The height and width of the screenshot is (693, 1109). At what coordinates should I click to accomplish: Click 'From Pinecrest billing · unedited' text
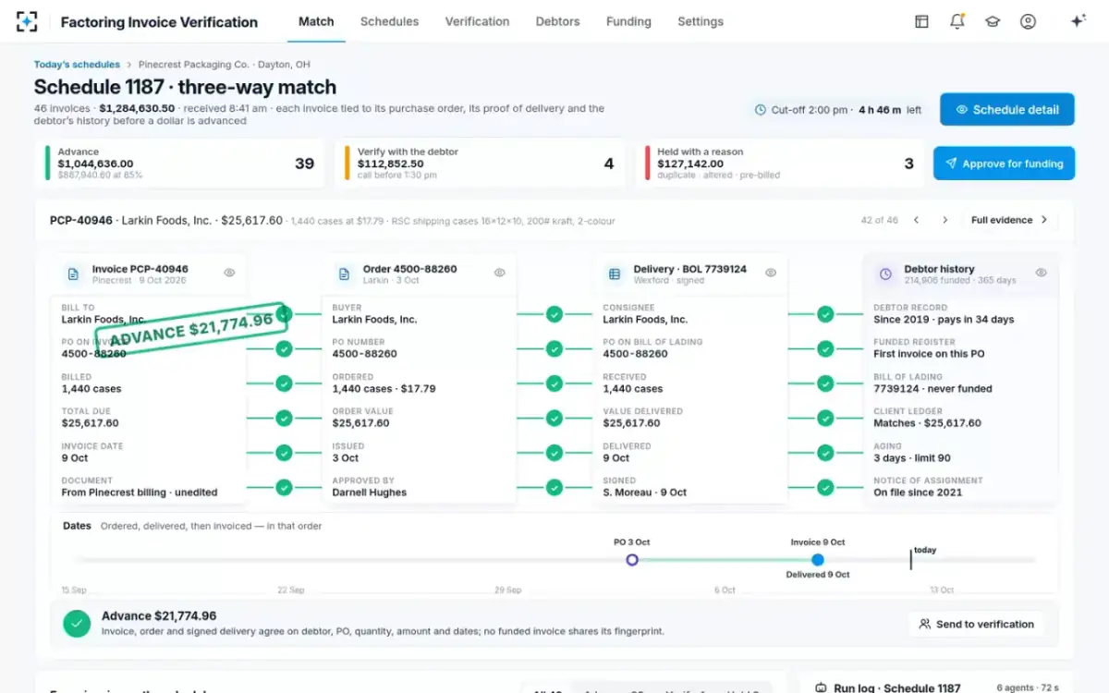click(x=140, y=492)
